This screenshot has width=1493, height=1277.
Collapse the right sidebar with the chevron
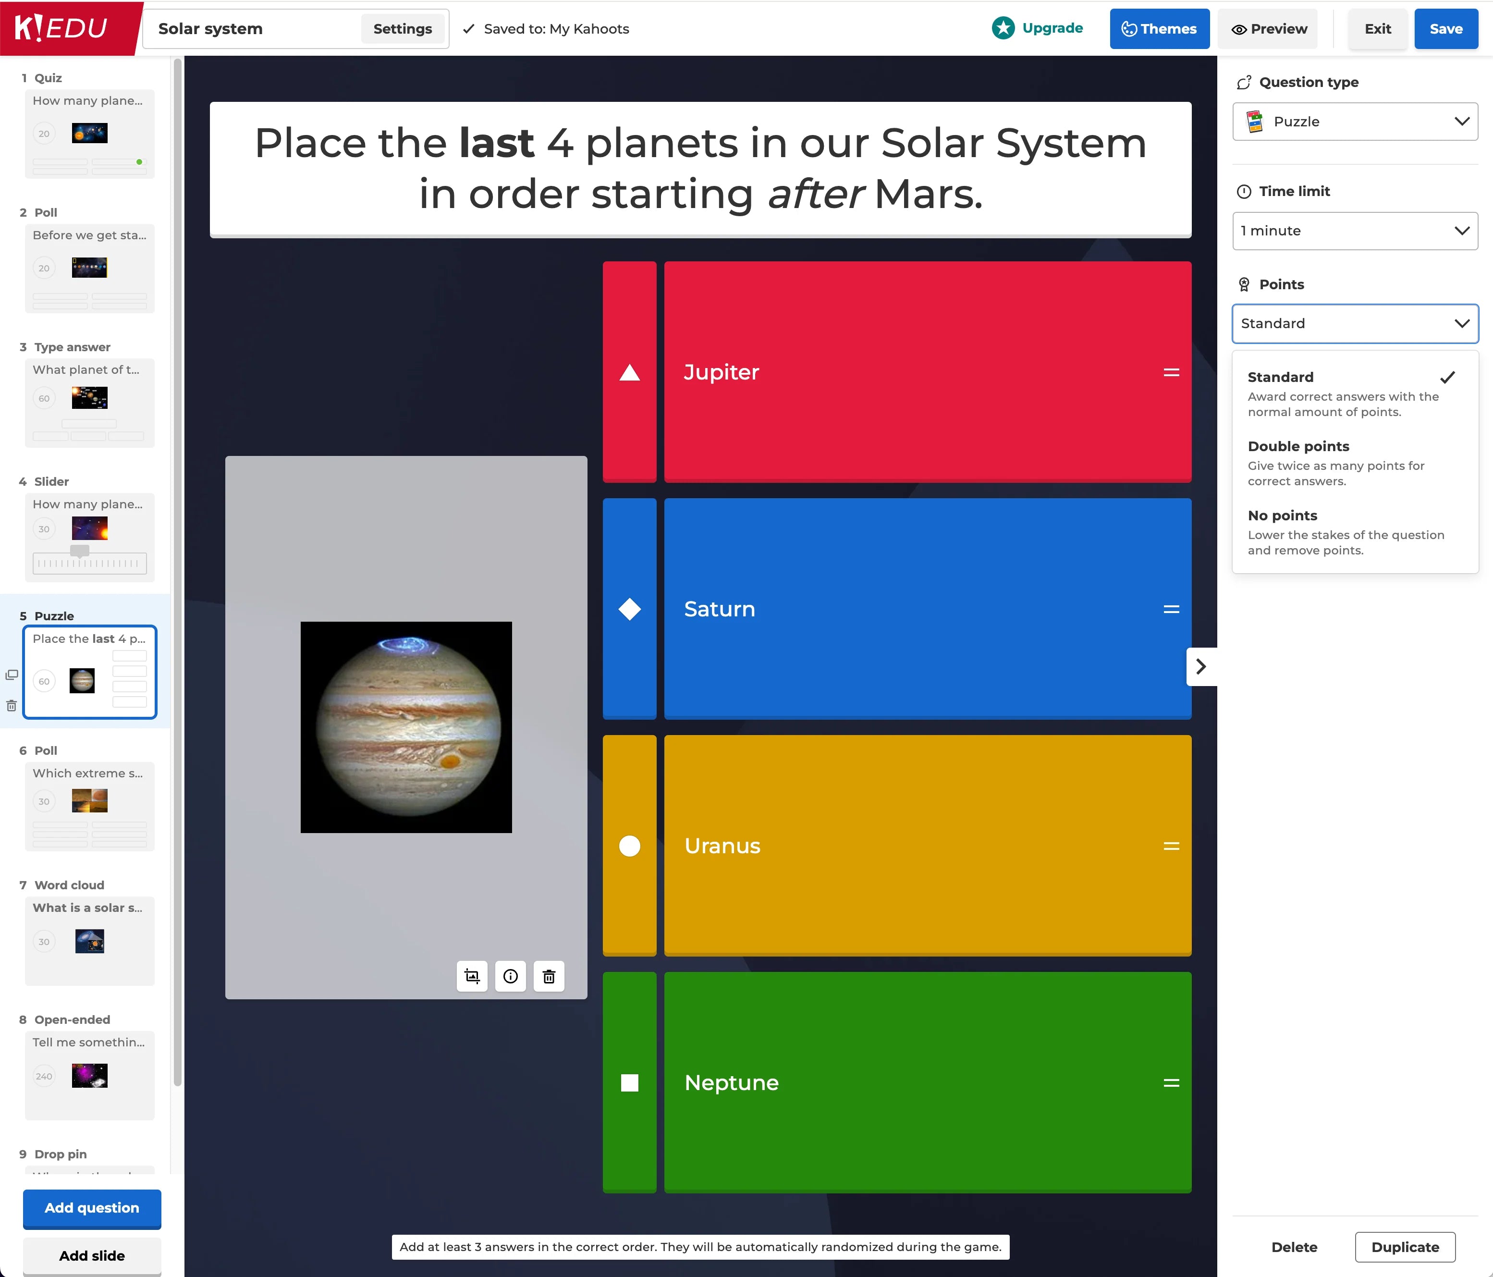click(1200, 667)
